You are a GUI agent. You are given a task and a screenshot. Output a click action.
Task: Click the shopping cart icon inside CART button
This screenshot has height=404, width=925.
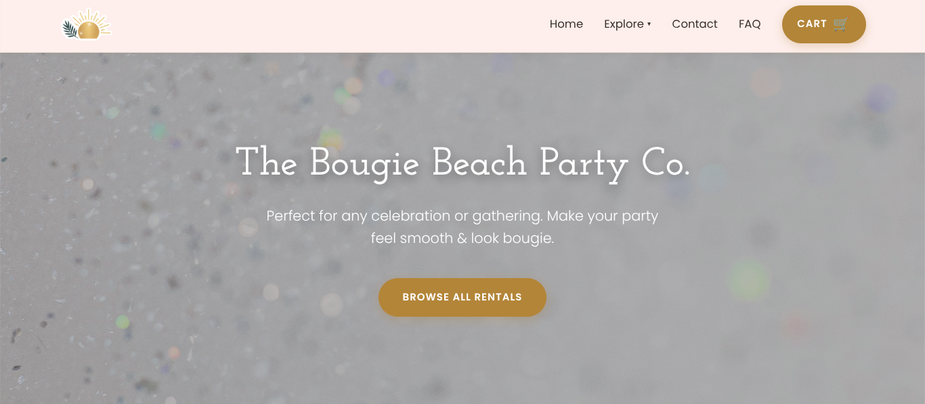pyautogui.click(x=840, y=24)
